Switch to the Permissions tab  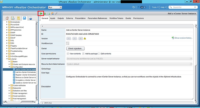pos(139,18)
